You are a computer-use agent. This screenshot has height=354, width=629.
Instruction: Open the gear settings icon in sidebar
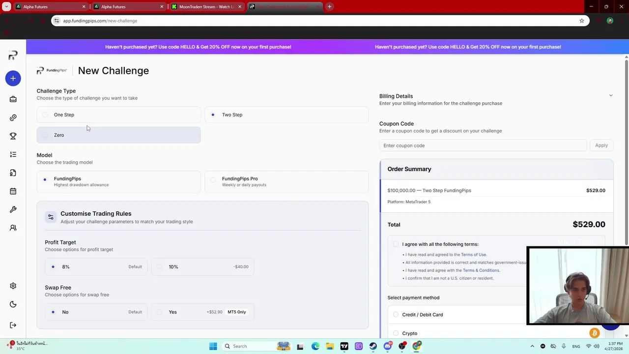point(13,286)
